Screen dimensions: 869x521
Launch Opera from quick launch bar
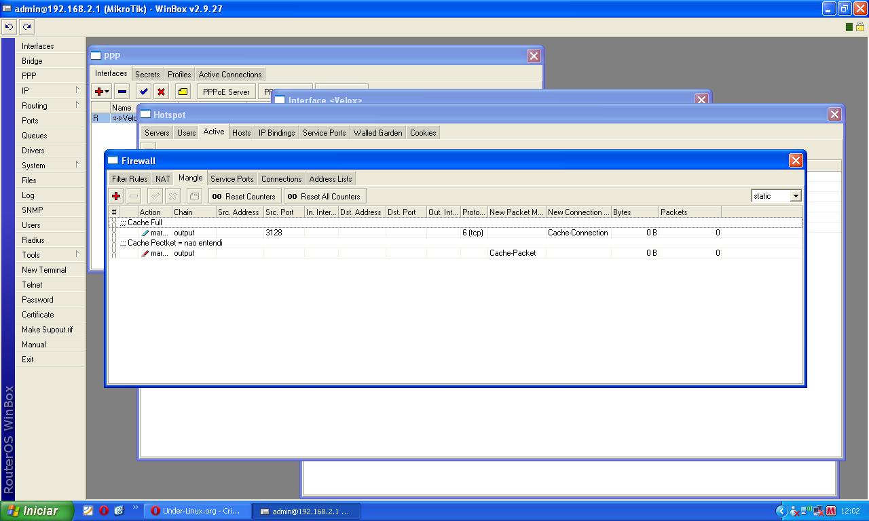[x=104, y=511]
